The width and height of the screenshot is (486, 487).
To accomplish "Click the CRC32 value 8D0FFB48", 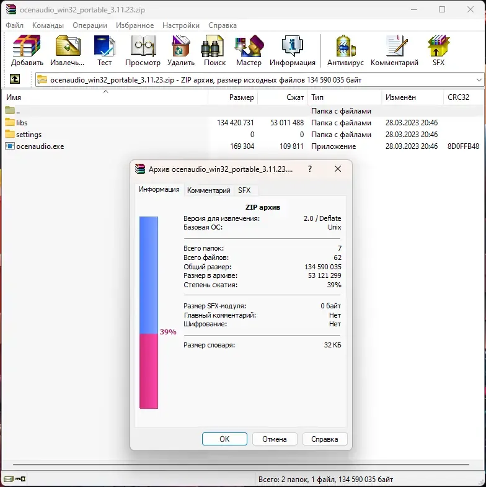I will tap(463, 146).
